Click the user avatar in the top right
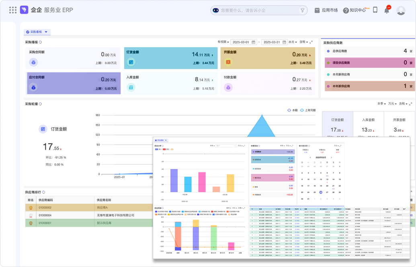Image resolution: width=416 pixels, height=267 pixels. (x=401, y=10)
